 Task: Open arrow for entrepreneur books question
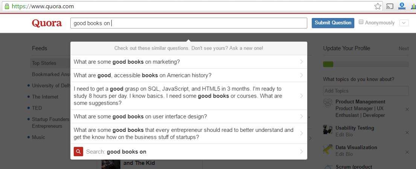(302, 133)
